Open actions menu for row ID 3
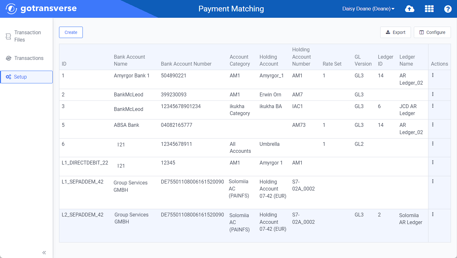Viewport: 457px width, 258px height. (433, 106)
